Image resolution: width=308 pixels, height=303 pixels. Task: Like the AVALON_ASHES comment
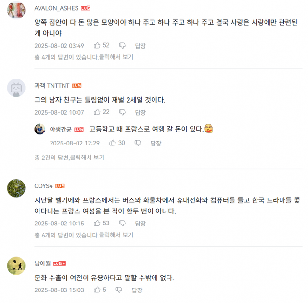[97, 46]
